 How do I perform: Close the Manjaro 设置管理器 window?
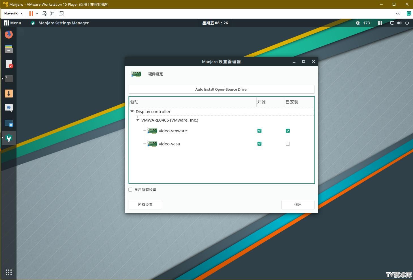313,61
